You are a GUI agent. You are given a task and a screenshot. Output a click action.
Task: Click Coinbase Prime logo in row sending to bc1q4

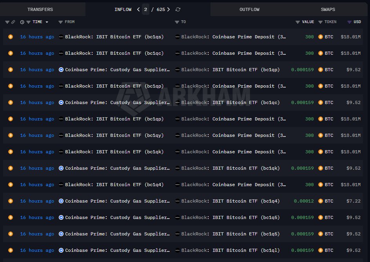pos(61,201)
